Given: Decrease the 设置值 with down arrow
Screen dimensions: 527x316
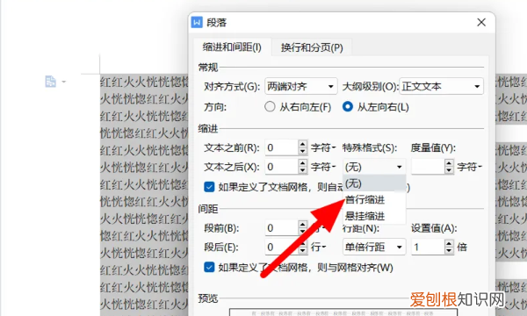Looking at the screenshot, I should [x=449, y=251].
